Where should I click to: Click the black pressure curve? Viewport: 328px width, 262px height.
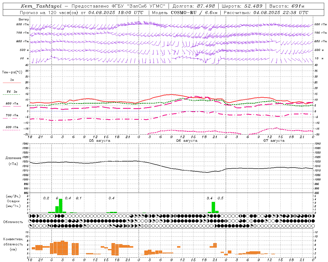coord(171,168)
